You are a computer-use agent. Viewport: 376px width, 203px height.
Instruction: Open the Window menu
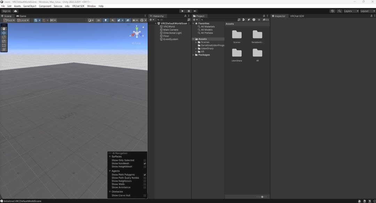[91, 6]
